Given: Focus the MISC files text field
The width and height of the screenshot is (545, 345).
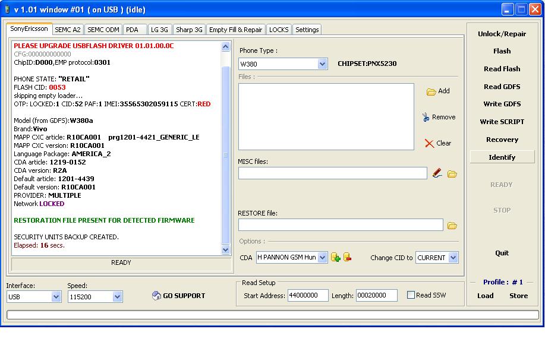Looking at the screenshot, I should point(333,173).
